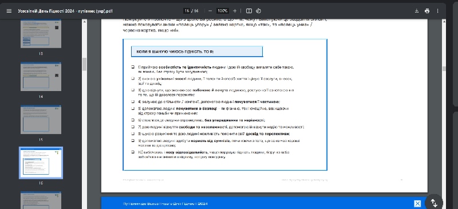This screenshot has height=209, width=458.
Task: Check the box for item 8
Action: coord(133,133)
